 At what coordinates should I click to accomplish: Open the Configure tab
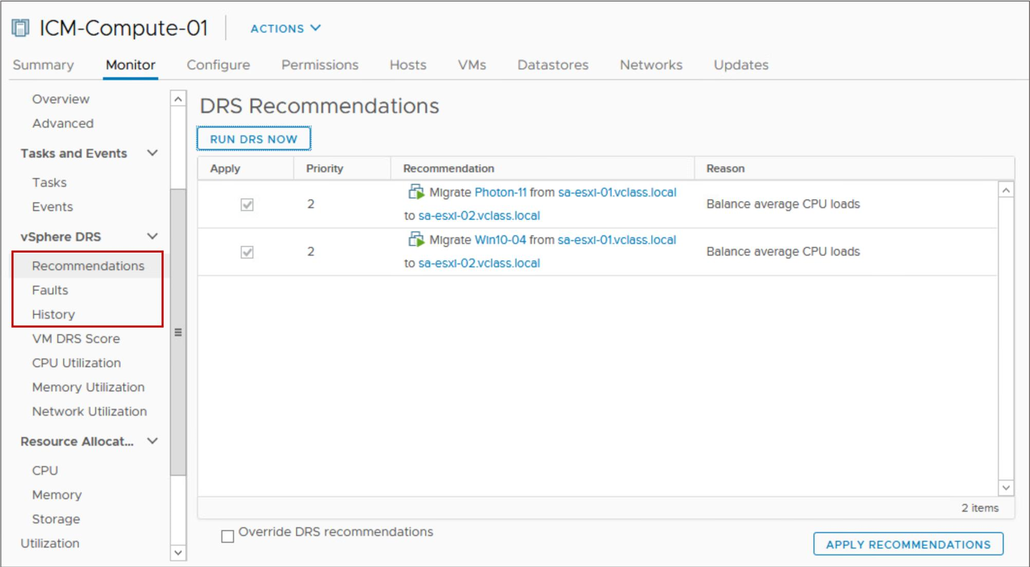click(218, 65)
